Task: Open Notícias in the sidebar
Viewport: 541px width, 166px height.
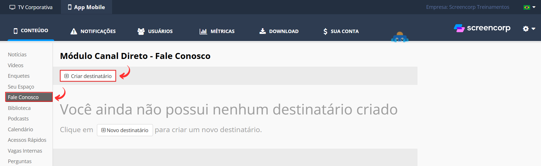Action: point(17,55)
